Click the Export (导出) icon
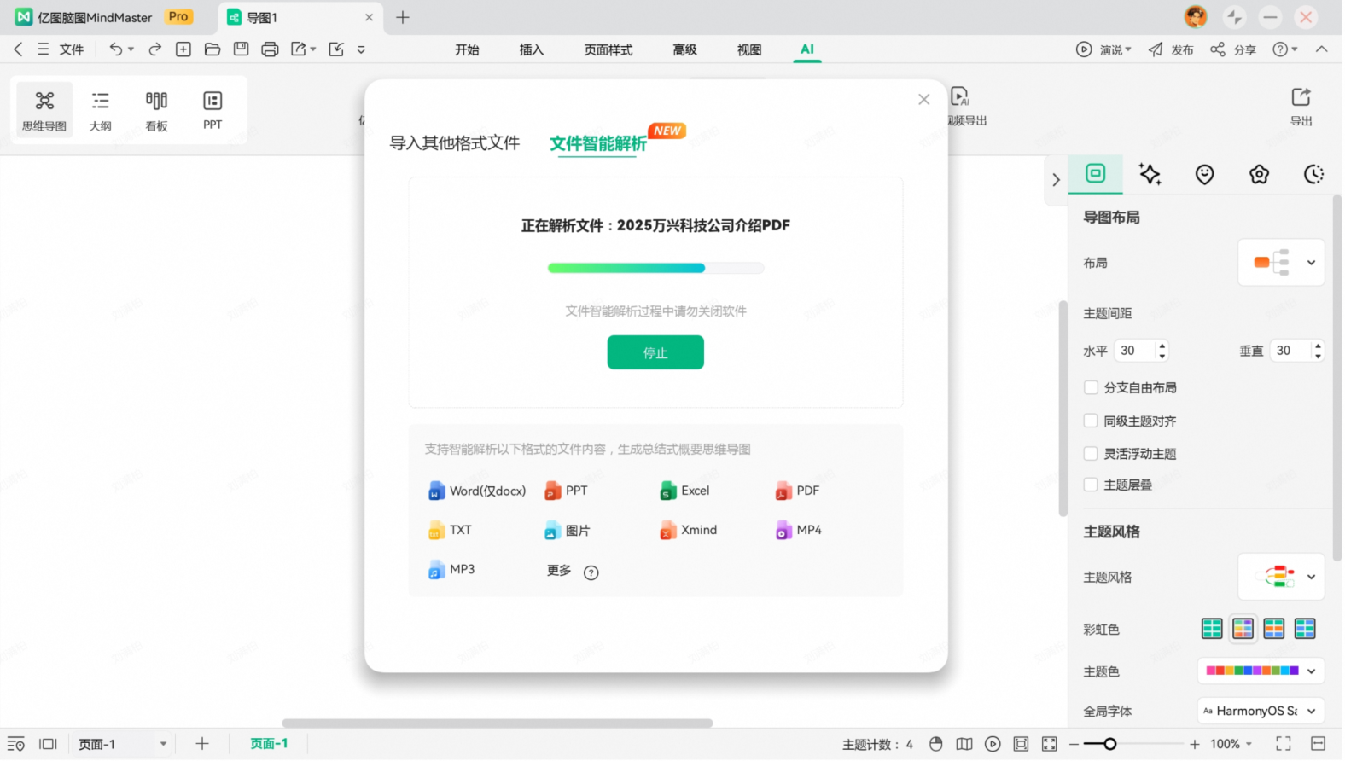Image resolution: width=1345 pixels, height=761 pixels. (x=1302, y=106)
